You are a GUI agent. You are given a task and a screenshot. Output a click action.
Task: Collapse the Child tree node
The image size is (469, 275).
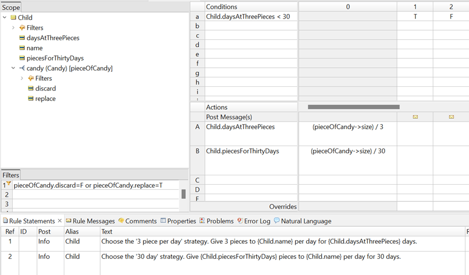point(5,17)
